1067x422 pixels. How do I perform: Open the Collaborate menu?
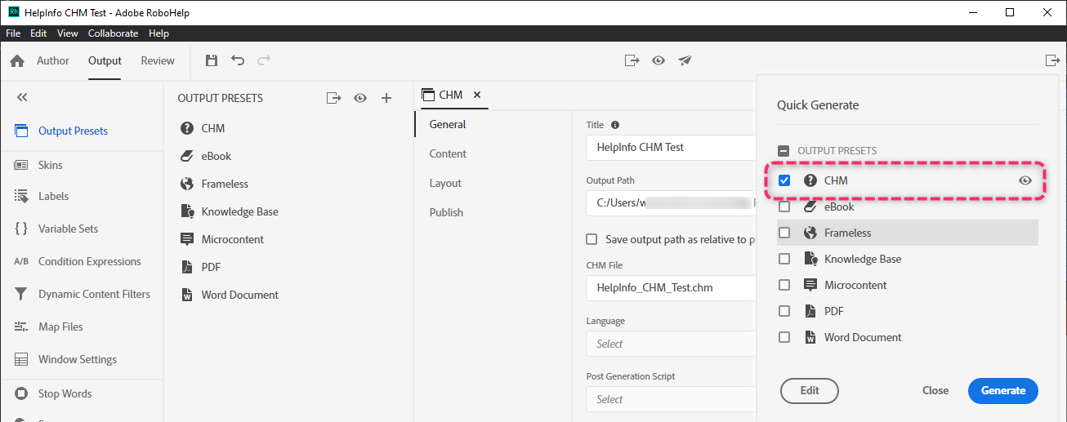(113, 33)
